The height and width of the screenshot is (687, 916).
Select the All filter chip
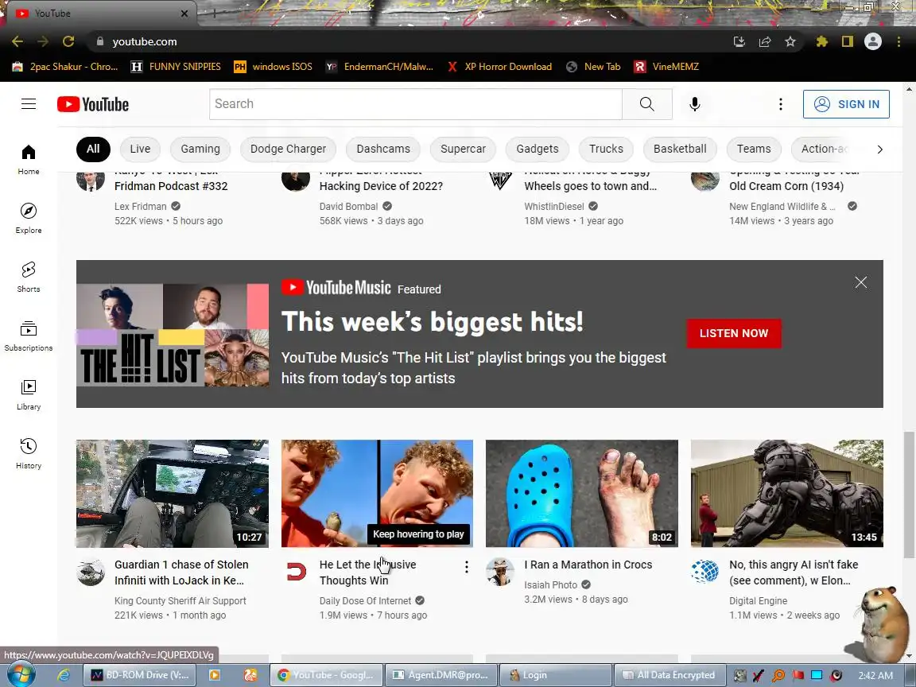tap(93, 149)
